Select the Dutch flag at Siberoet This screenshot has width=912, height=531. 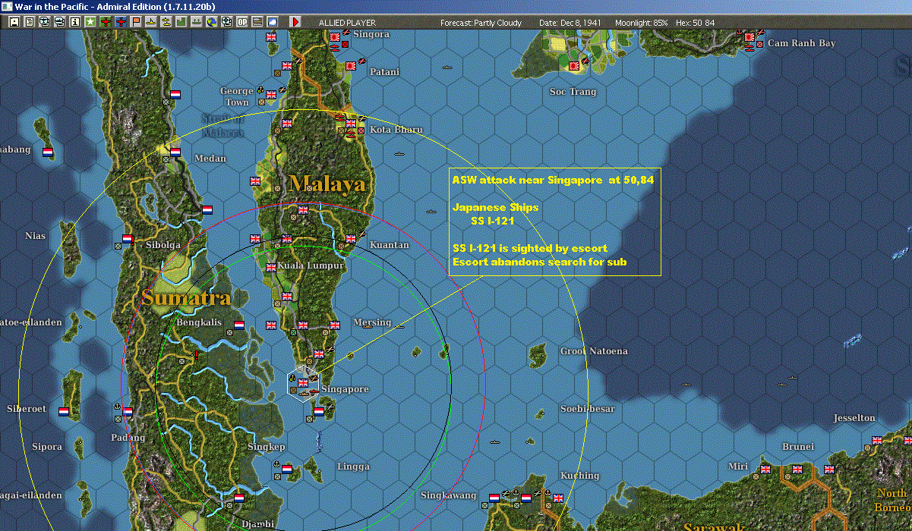tap(63, 411)
